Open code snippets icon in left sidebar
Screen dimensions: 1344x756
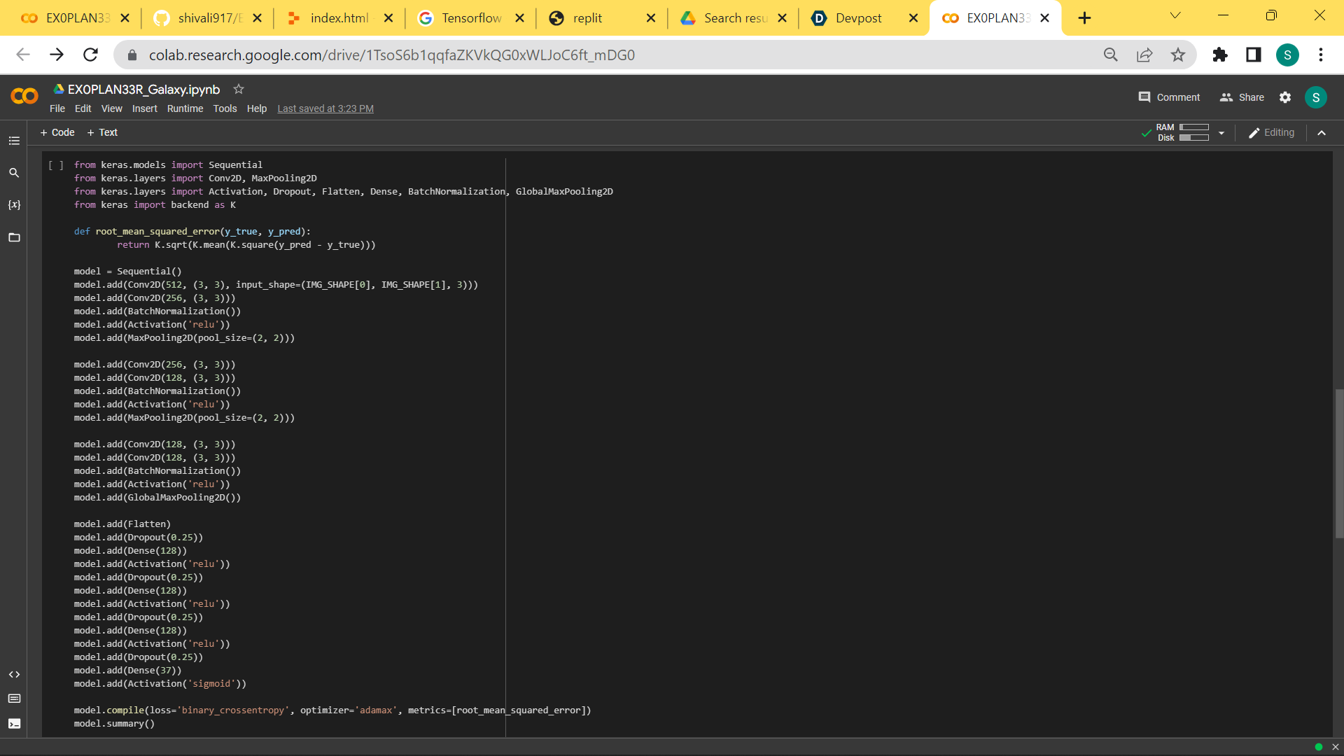coord(14,674)
